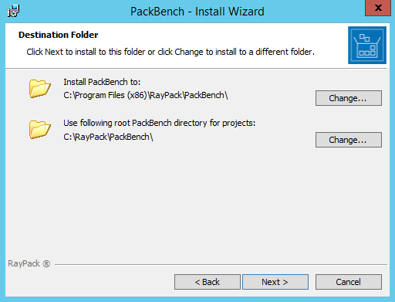The image size is (395, 302).
Task: Click the PackBench - Install Wizard title
Action: [197, 12]
